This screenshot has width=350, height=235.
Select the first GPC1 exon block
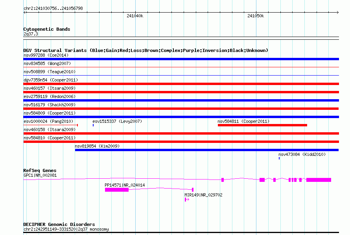223,180
